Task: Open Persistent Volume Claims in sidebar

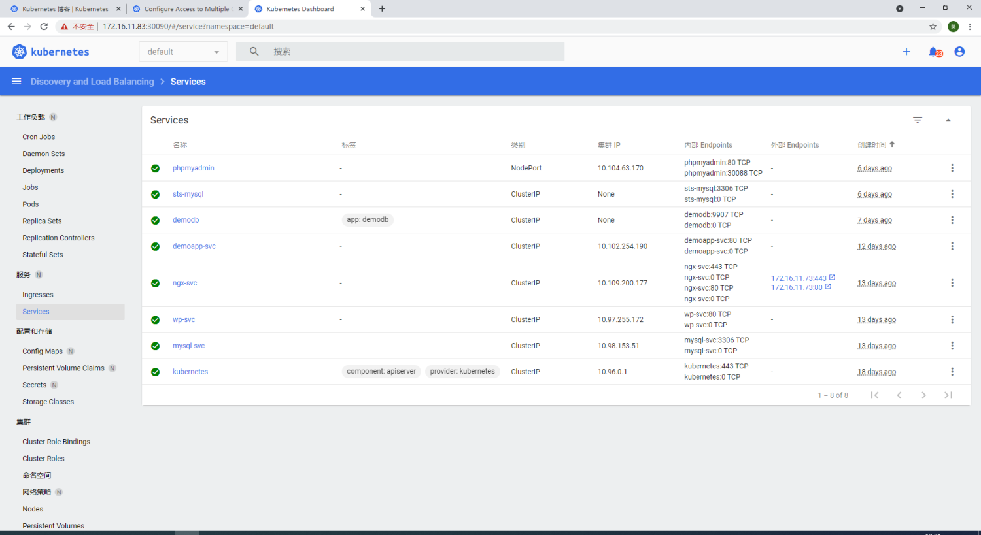Action: tap(63, 368)
